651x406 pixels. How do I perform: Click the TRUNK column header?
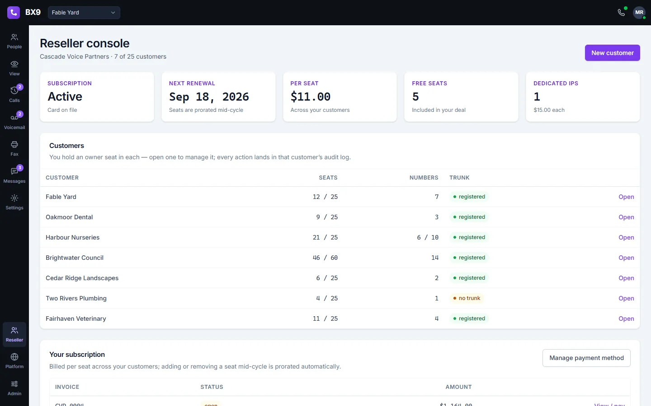point(459,178)
